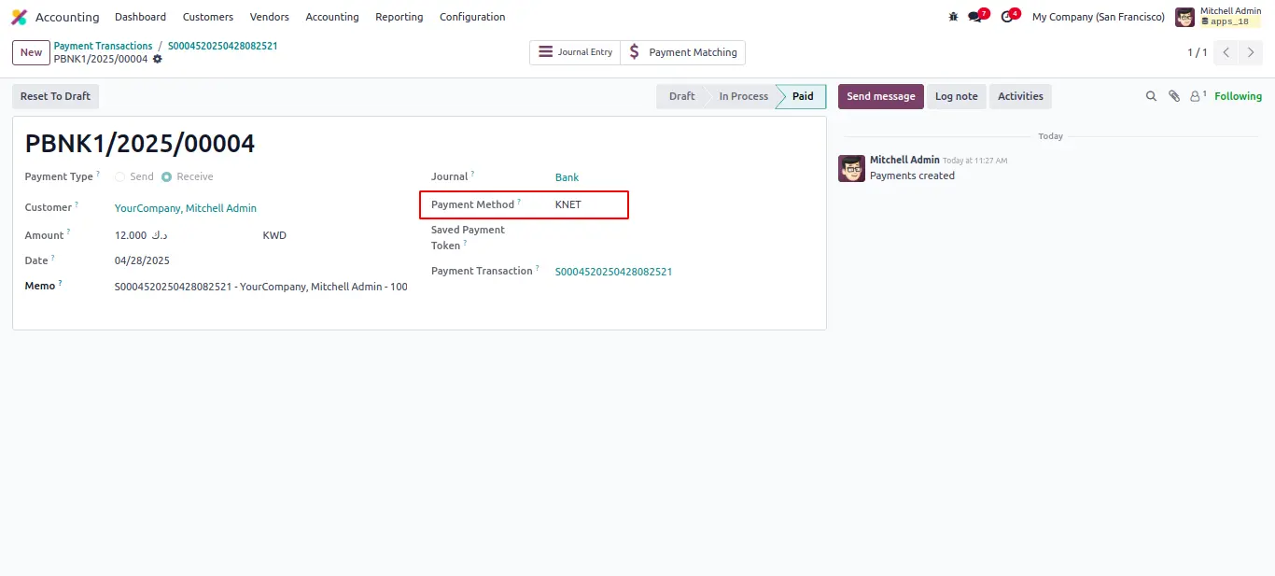Click the help mark beside Journal label
Viewport: 1275px width, 576px height.
(472, 174)
